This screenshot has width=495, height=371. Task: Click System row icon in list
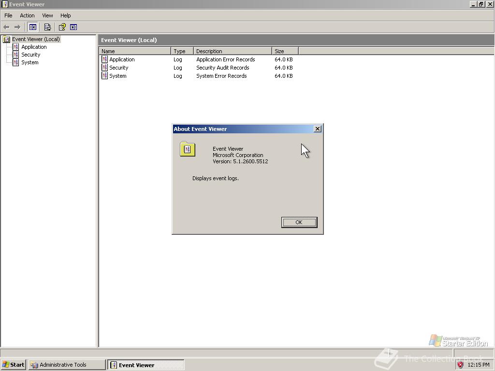(104, 75)
